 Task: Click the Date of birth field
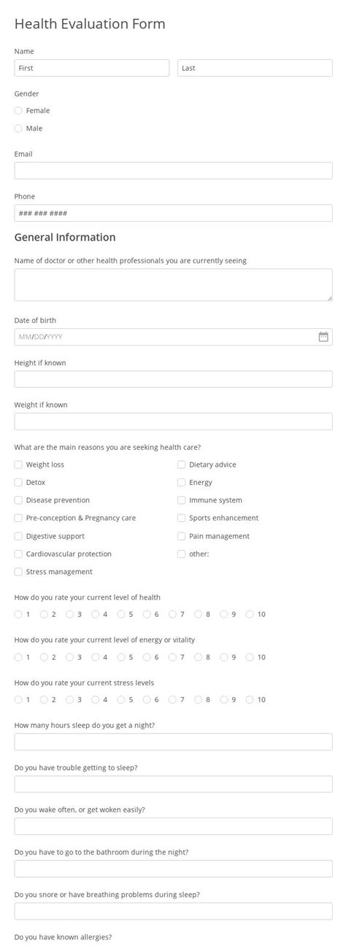pyautogui.click(x=173, y=337)
